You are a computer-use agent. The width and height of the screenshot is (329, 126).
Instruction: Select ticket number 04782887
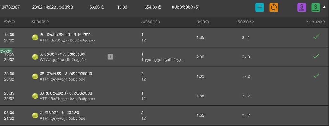tap(11, 7)
